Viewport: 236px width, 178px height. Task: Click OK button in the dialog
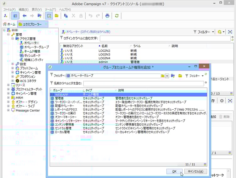[174, 171]
